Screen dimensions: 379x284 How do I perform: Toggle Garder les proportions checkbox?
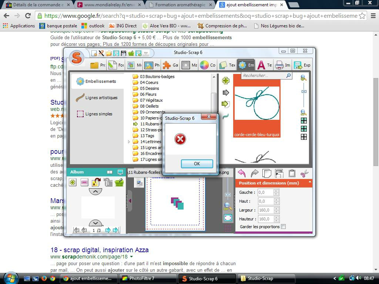(x=284, y=227)
